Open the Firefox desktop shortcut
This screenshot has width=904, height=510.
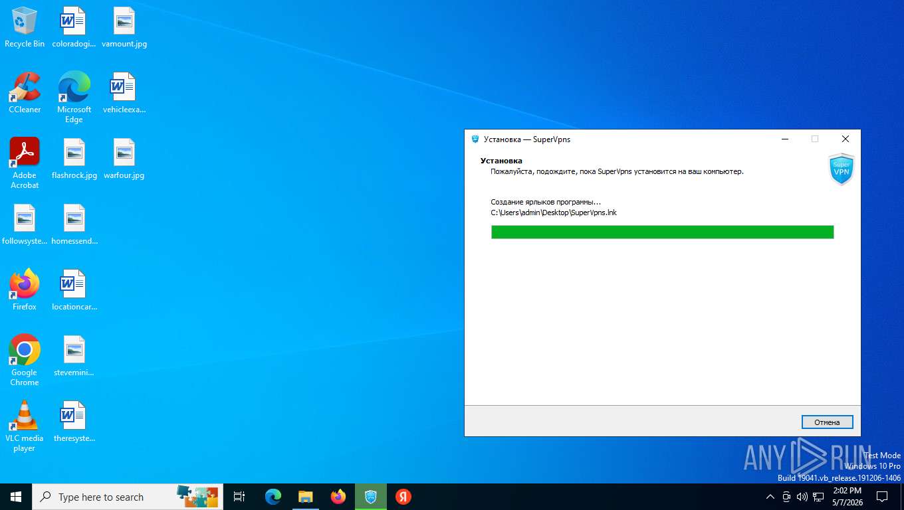25,290
